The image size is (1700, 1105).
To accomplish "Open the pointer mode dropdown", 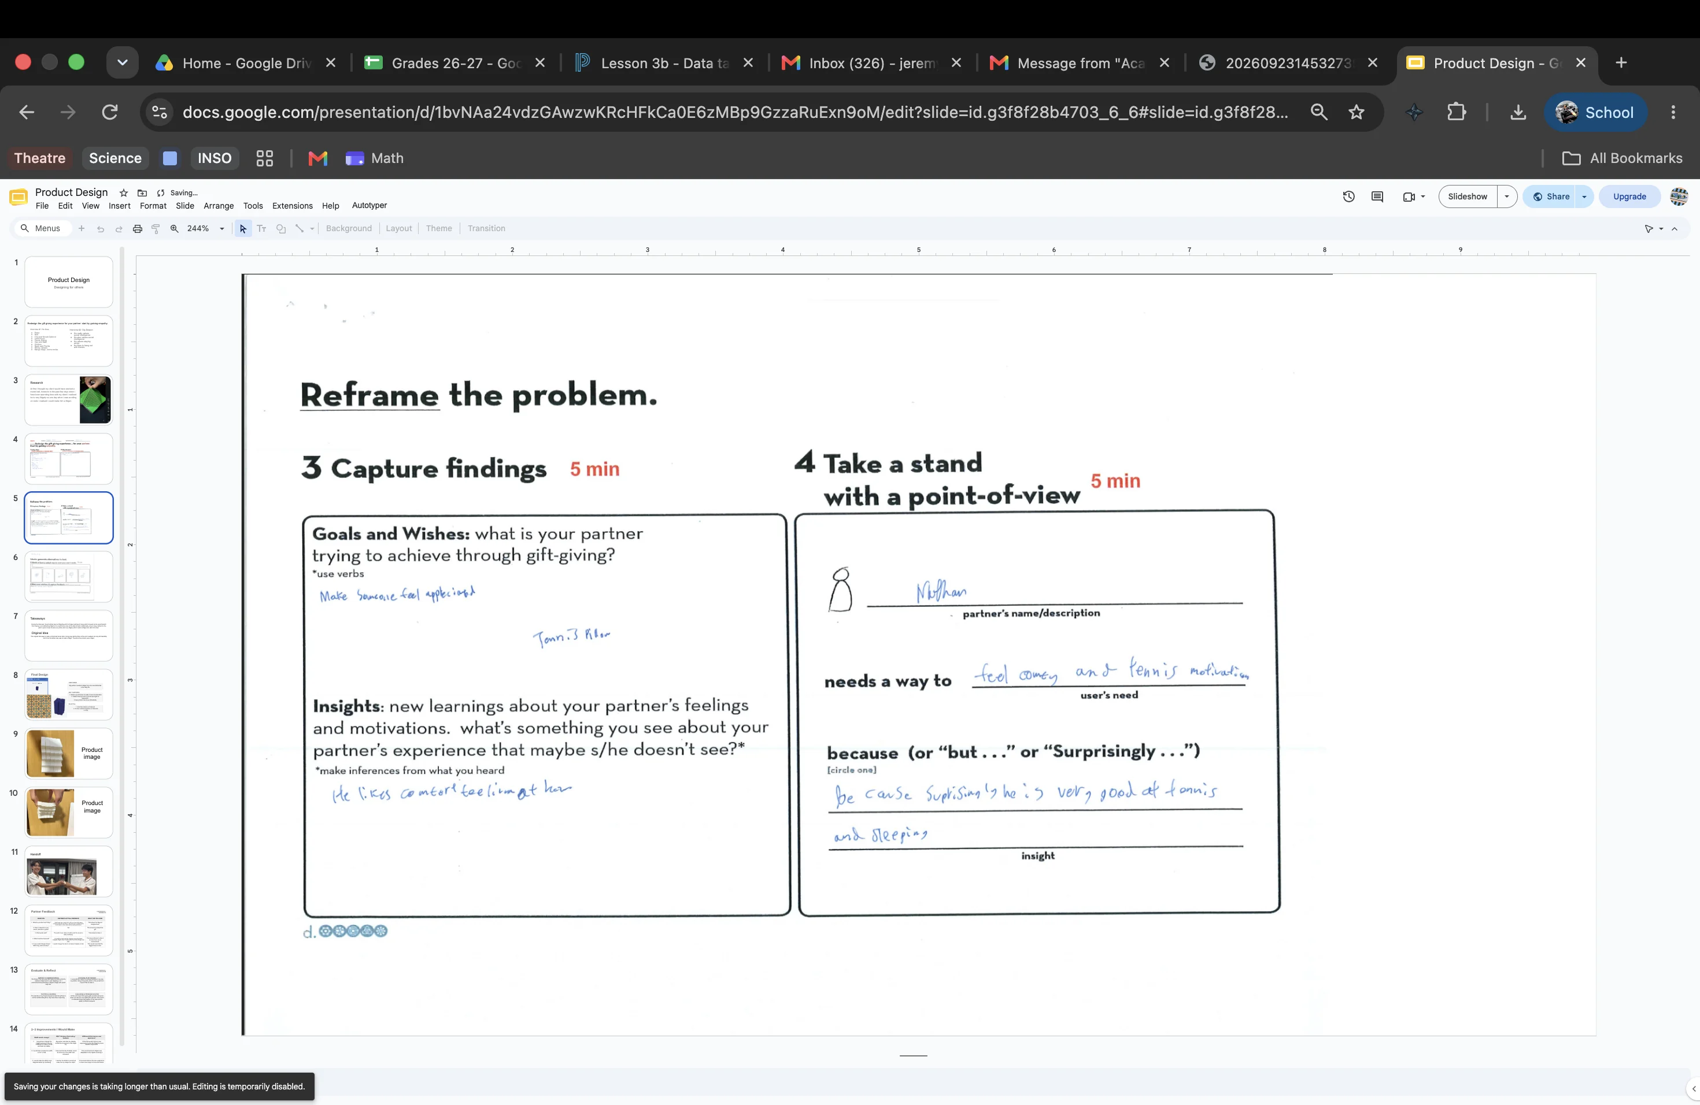I will pyautogui.click(x=1661, y=228).
